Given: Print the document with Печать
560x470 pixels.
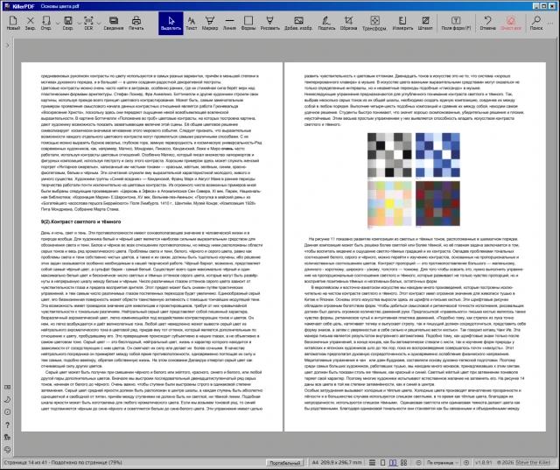Looking at the screenshot, I should tap(136, 24).
